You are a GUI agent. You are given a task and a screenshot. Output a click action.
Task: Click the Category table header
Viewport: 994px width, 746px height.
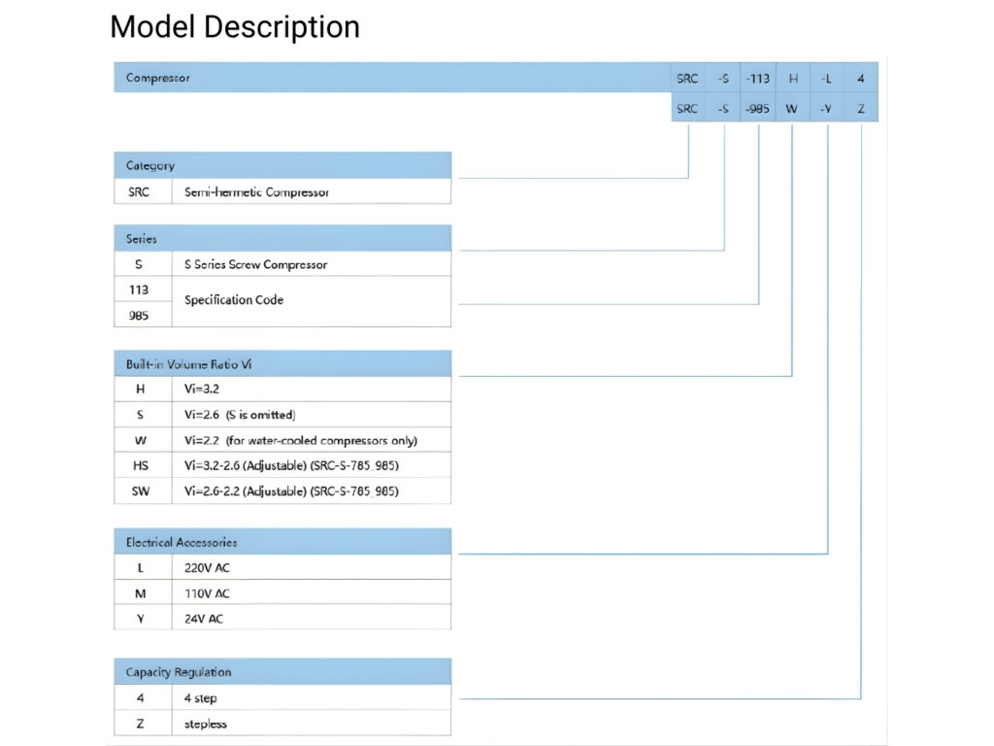(282, 165)
